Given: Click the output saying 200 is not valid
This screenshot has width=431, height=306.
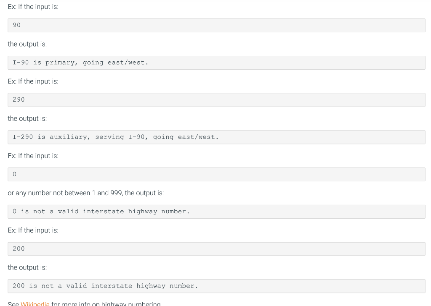Looking at the screenshot, I should (215, 286).
